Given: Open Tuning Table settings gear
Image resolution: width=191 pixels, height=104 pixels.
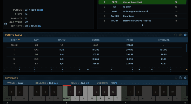Looking at the screenshot, I should coord(185,35).
